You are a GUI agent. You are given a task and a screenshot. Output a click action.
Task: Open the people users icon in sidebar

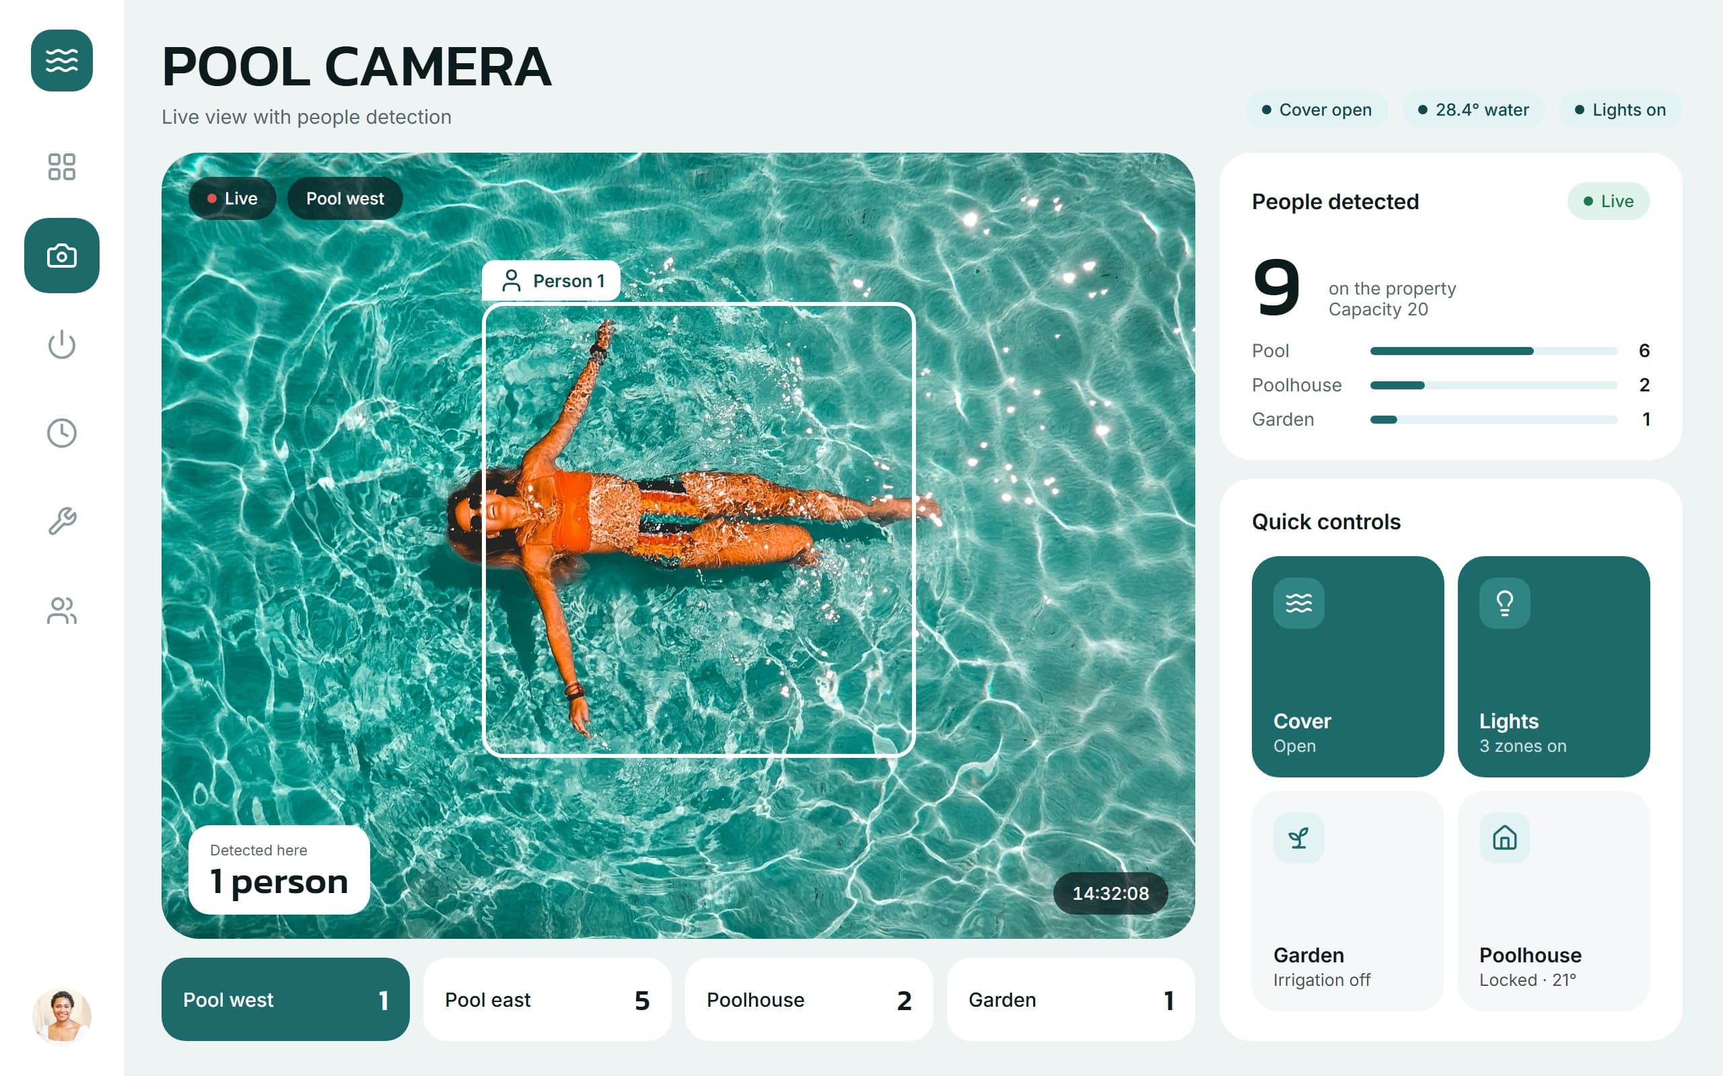(62, 610)
